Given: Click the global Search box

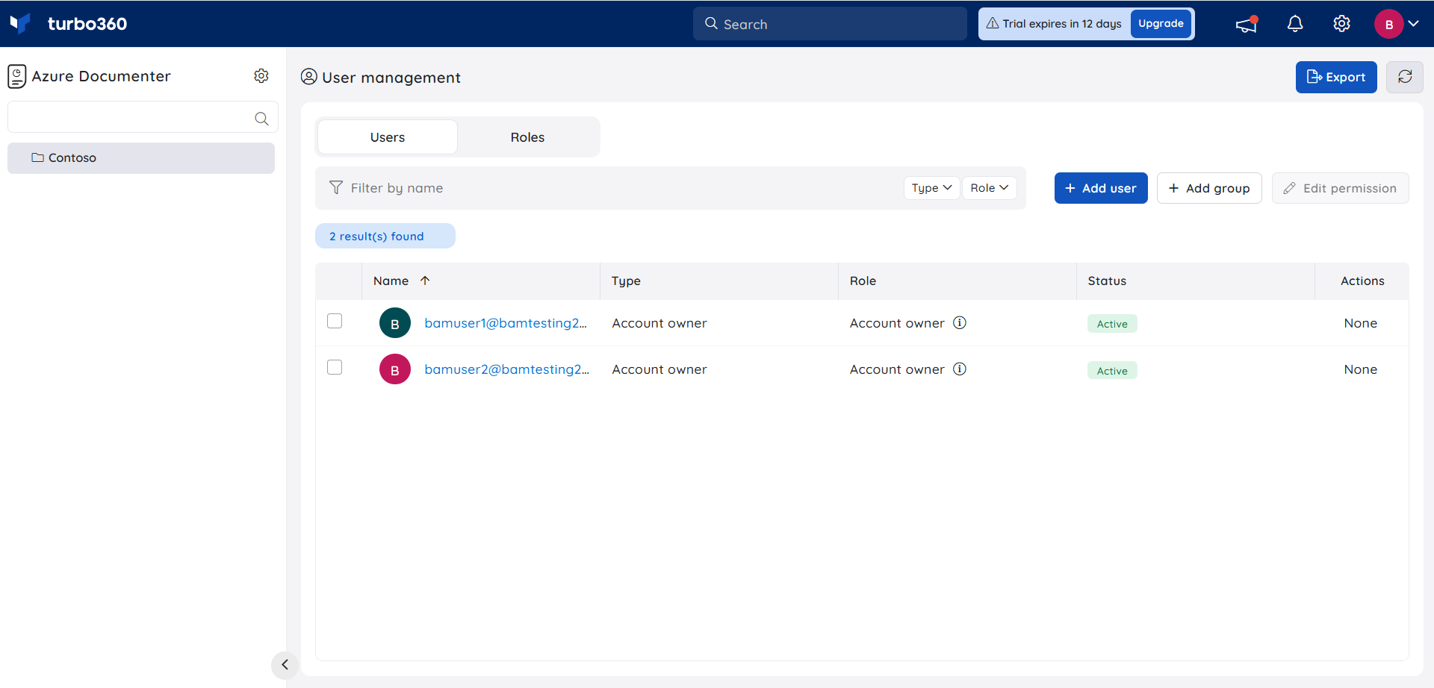Looking at the screenshot, I should pos(830,24).
